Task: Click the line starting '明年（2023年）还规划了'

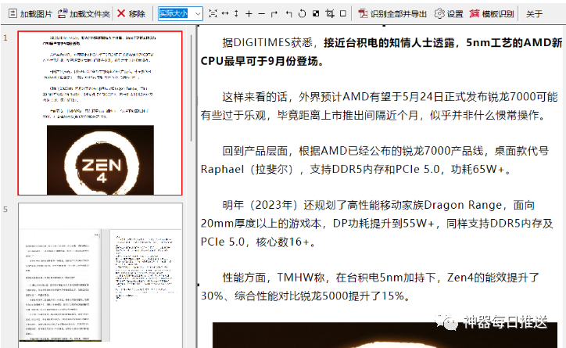Action: [x=378, y=205]
